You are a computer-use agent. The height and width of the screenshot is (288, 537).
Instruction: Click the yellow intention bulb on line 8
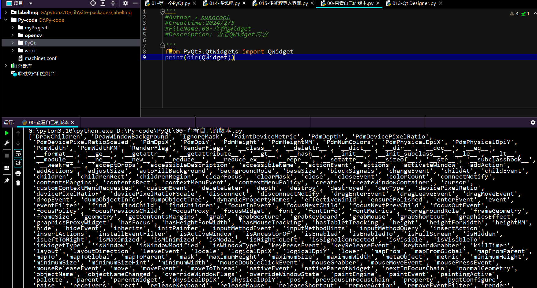pyautogui.click(x=171, y=51)
